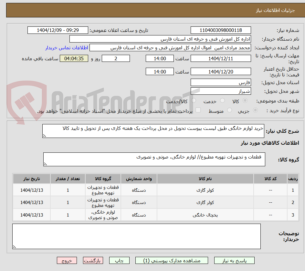Click the شرح کلی نیاز text area
This screenshot has width=305, height=271.
(x=153, y=131)
